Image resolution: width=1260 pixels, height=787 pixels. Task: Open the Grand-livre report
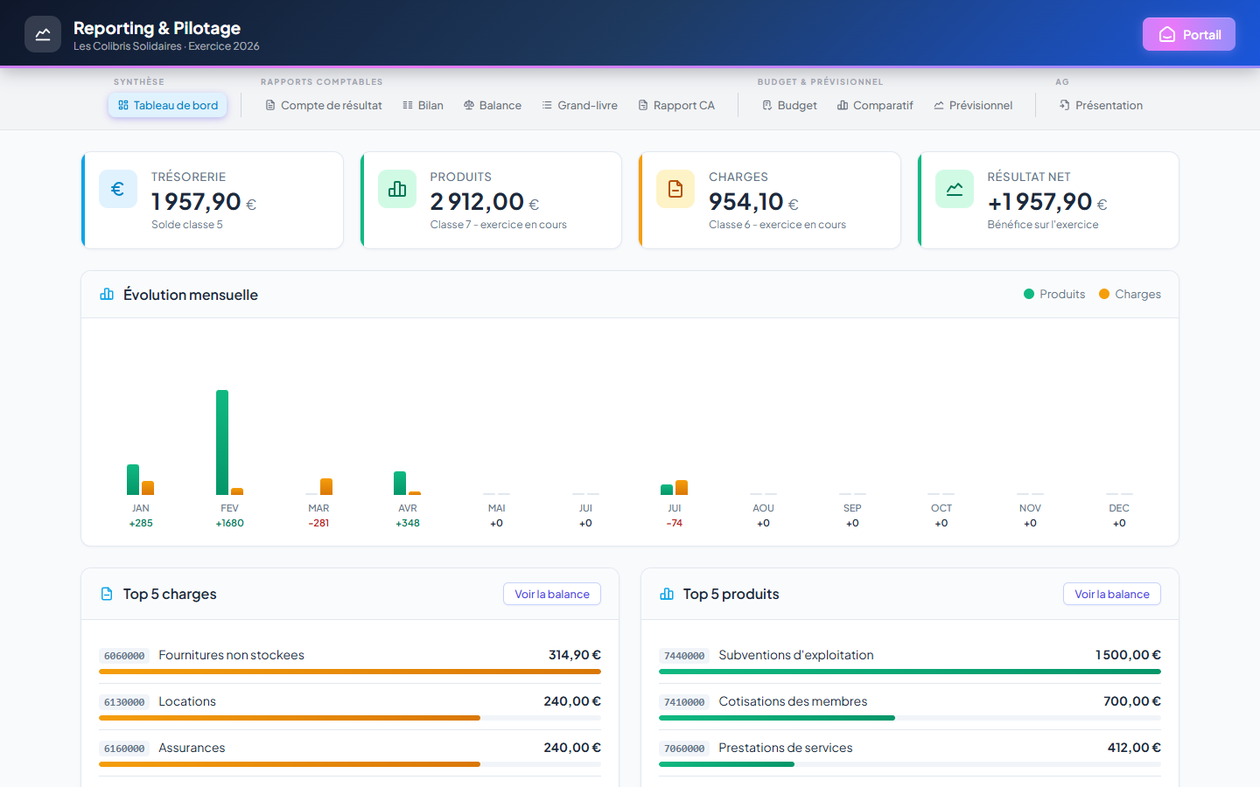tap(579, 105)
